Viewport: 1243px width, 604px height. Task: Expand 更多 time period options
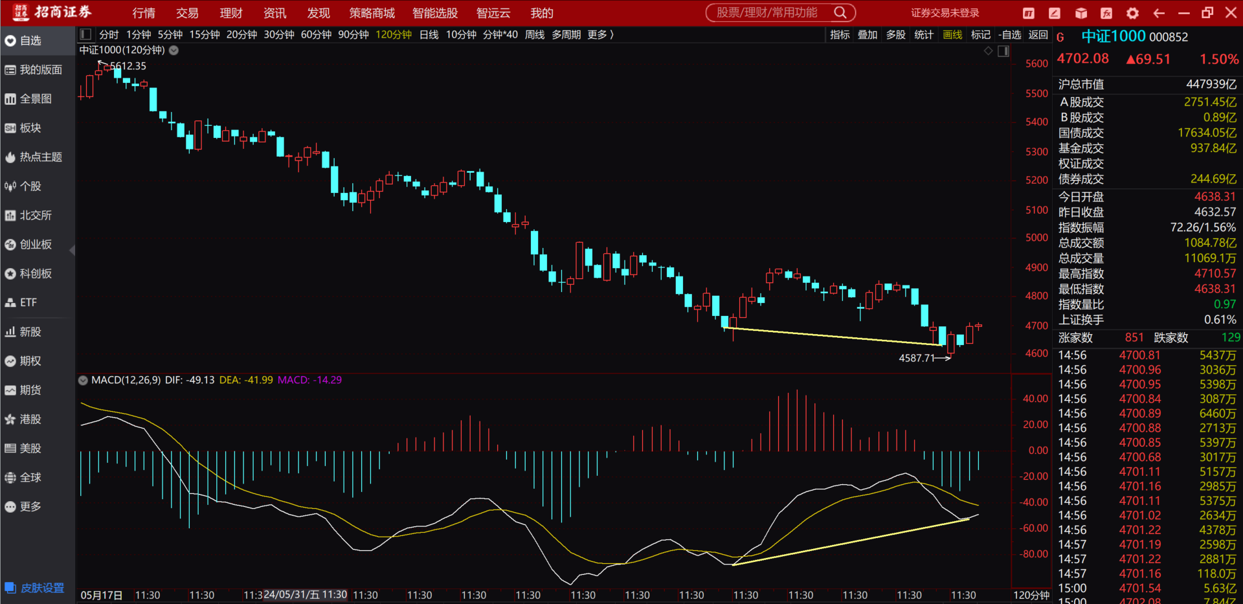coord(600,34)
